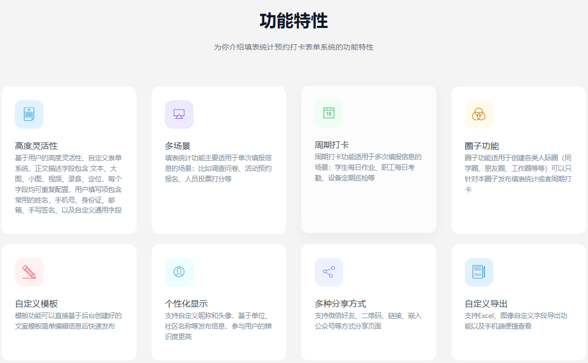Viewport: 588px width, 363px height.
Task: Click the calendar icon for 周期打卡
Action: (329, 113)
